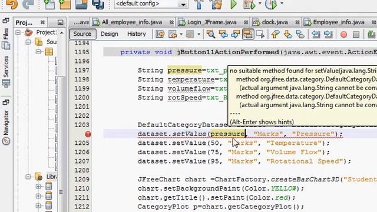Click the error marker beside the dataset.setValue(pressure line
377x212 pixels.
click(x=88, y=134)
